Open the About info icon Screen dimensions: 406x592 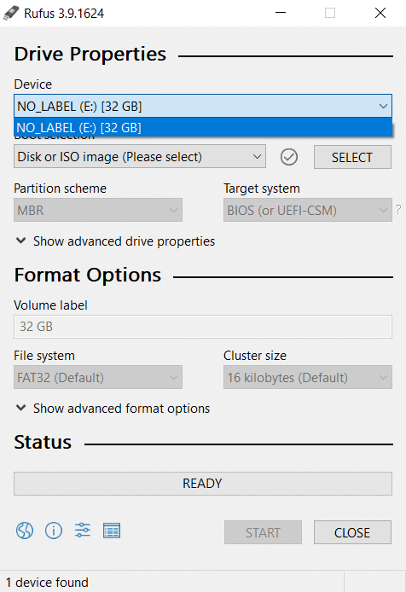[54, 531]
